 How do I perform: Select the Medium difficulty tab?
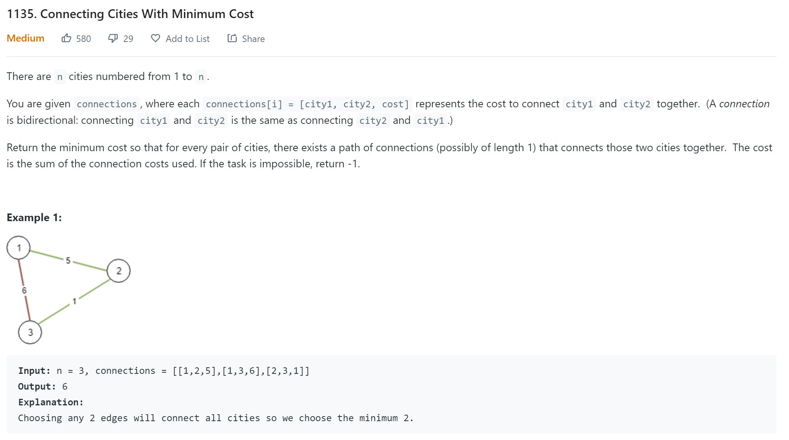25,38
